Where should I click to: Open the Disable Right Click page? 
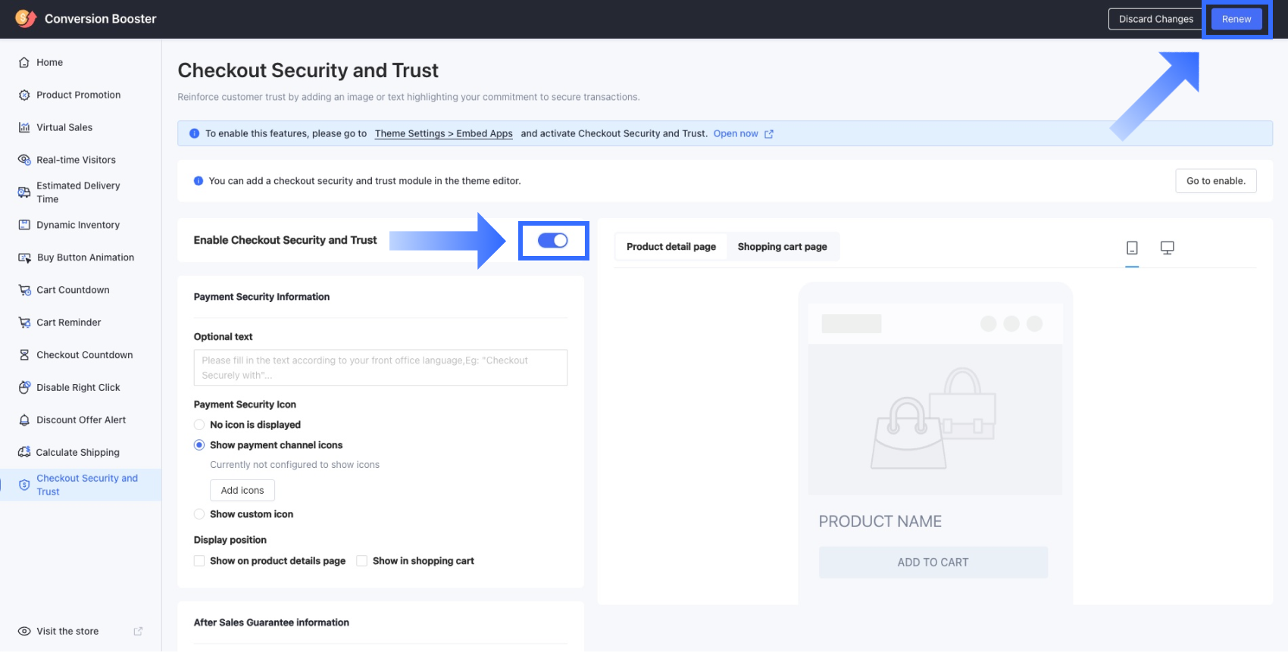(x=78, y=387)
